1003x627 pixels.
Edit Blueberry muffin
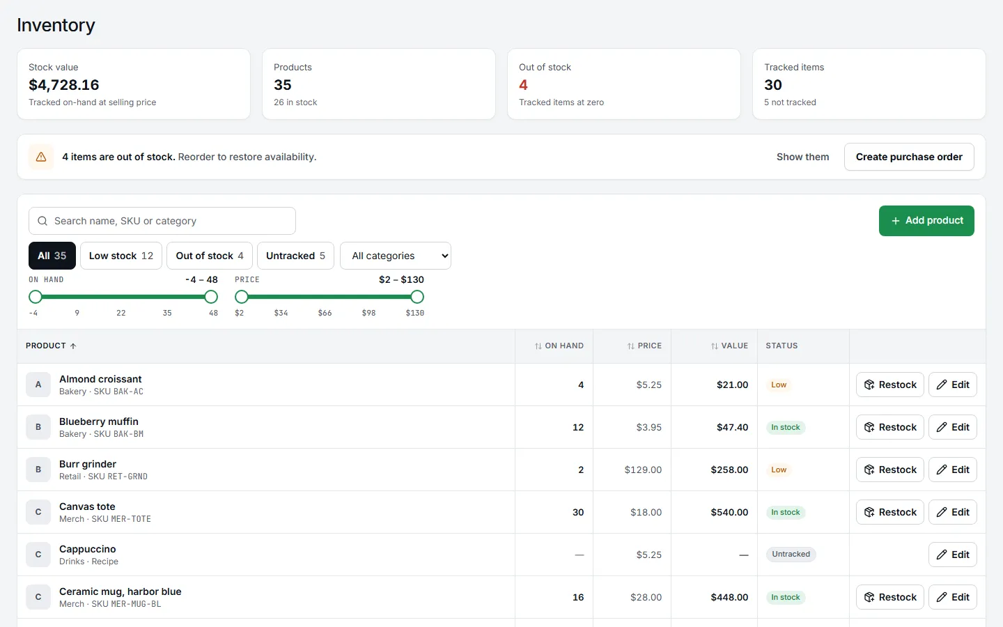click(x=953, y=427)
